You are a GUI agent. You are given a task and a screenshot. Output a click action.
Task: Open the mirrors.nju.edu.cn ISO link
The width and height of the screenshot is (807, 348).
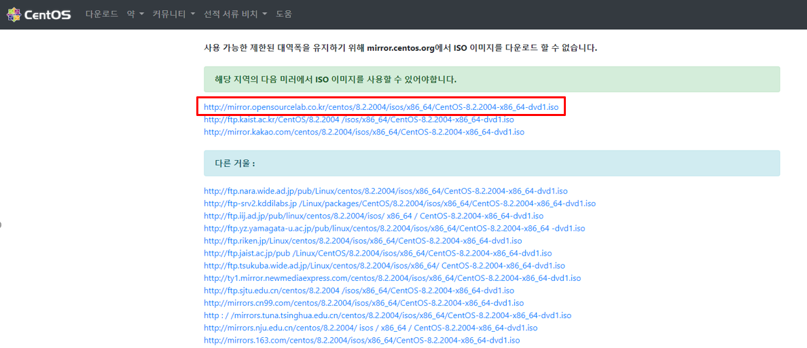[371, 328]
